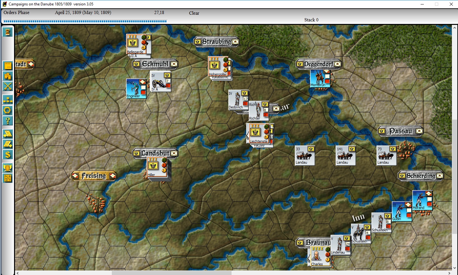The image size is (458, 275).
Task: Click the Deggendorf city label
Action: pos(319,64)
